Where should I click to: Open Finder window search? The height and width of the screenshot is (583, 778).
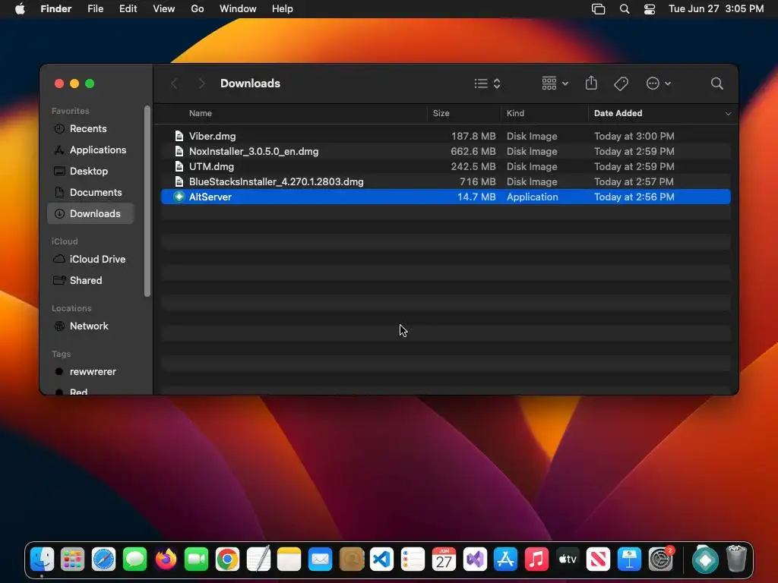tap(716, 84)
